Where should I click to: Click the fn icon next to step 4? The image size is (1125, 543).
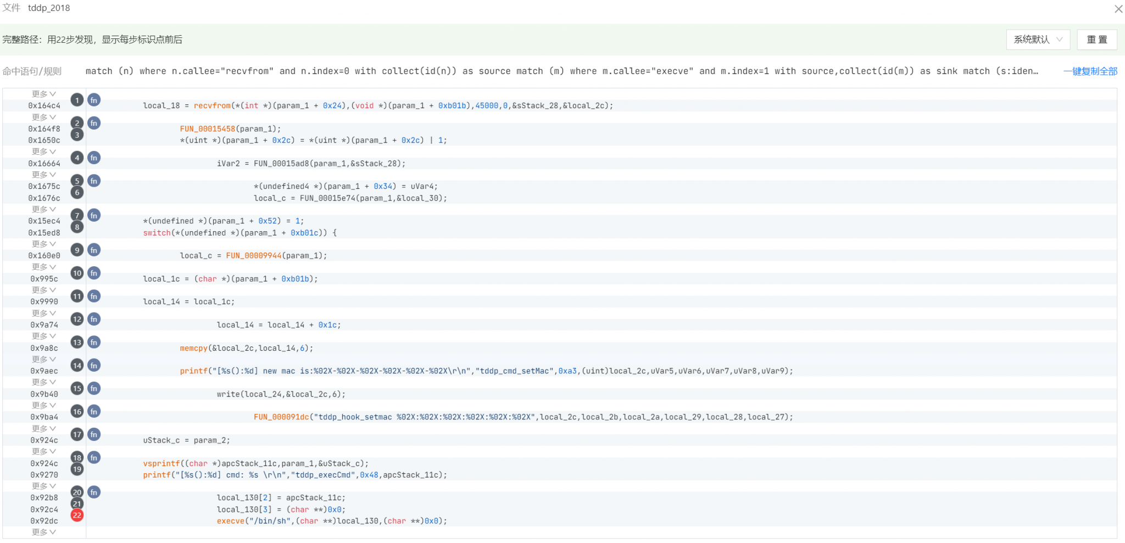pyautogui.click(x=94, y=158)
